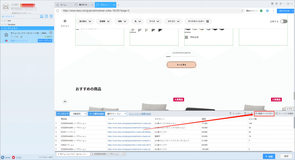Viewport: 295px width, 160px height.
Task: Click the red video icon in status bar
Action: (13, 157)
